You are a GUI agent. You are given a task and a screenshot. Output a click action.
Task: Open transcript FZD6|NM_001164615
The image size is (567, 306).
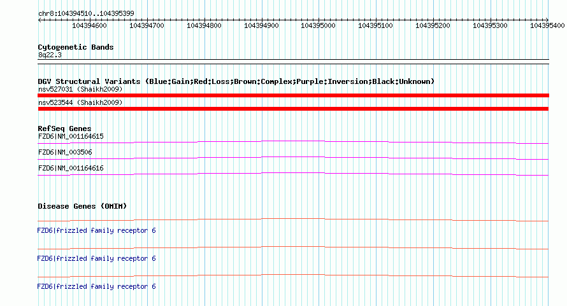click(x=71, y=137)
